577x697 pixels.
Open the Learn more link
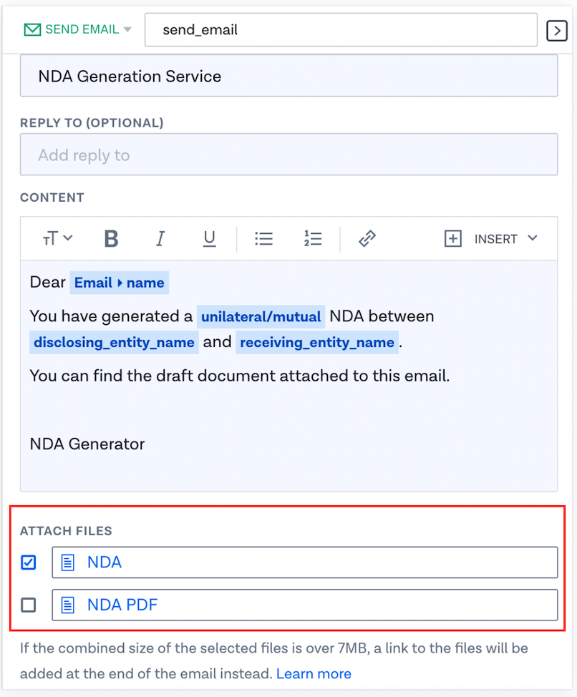[314, 673]
